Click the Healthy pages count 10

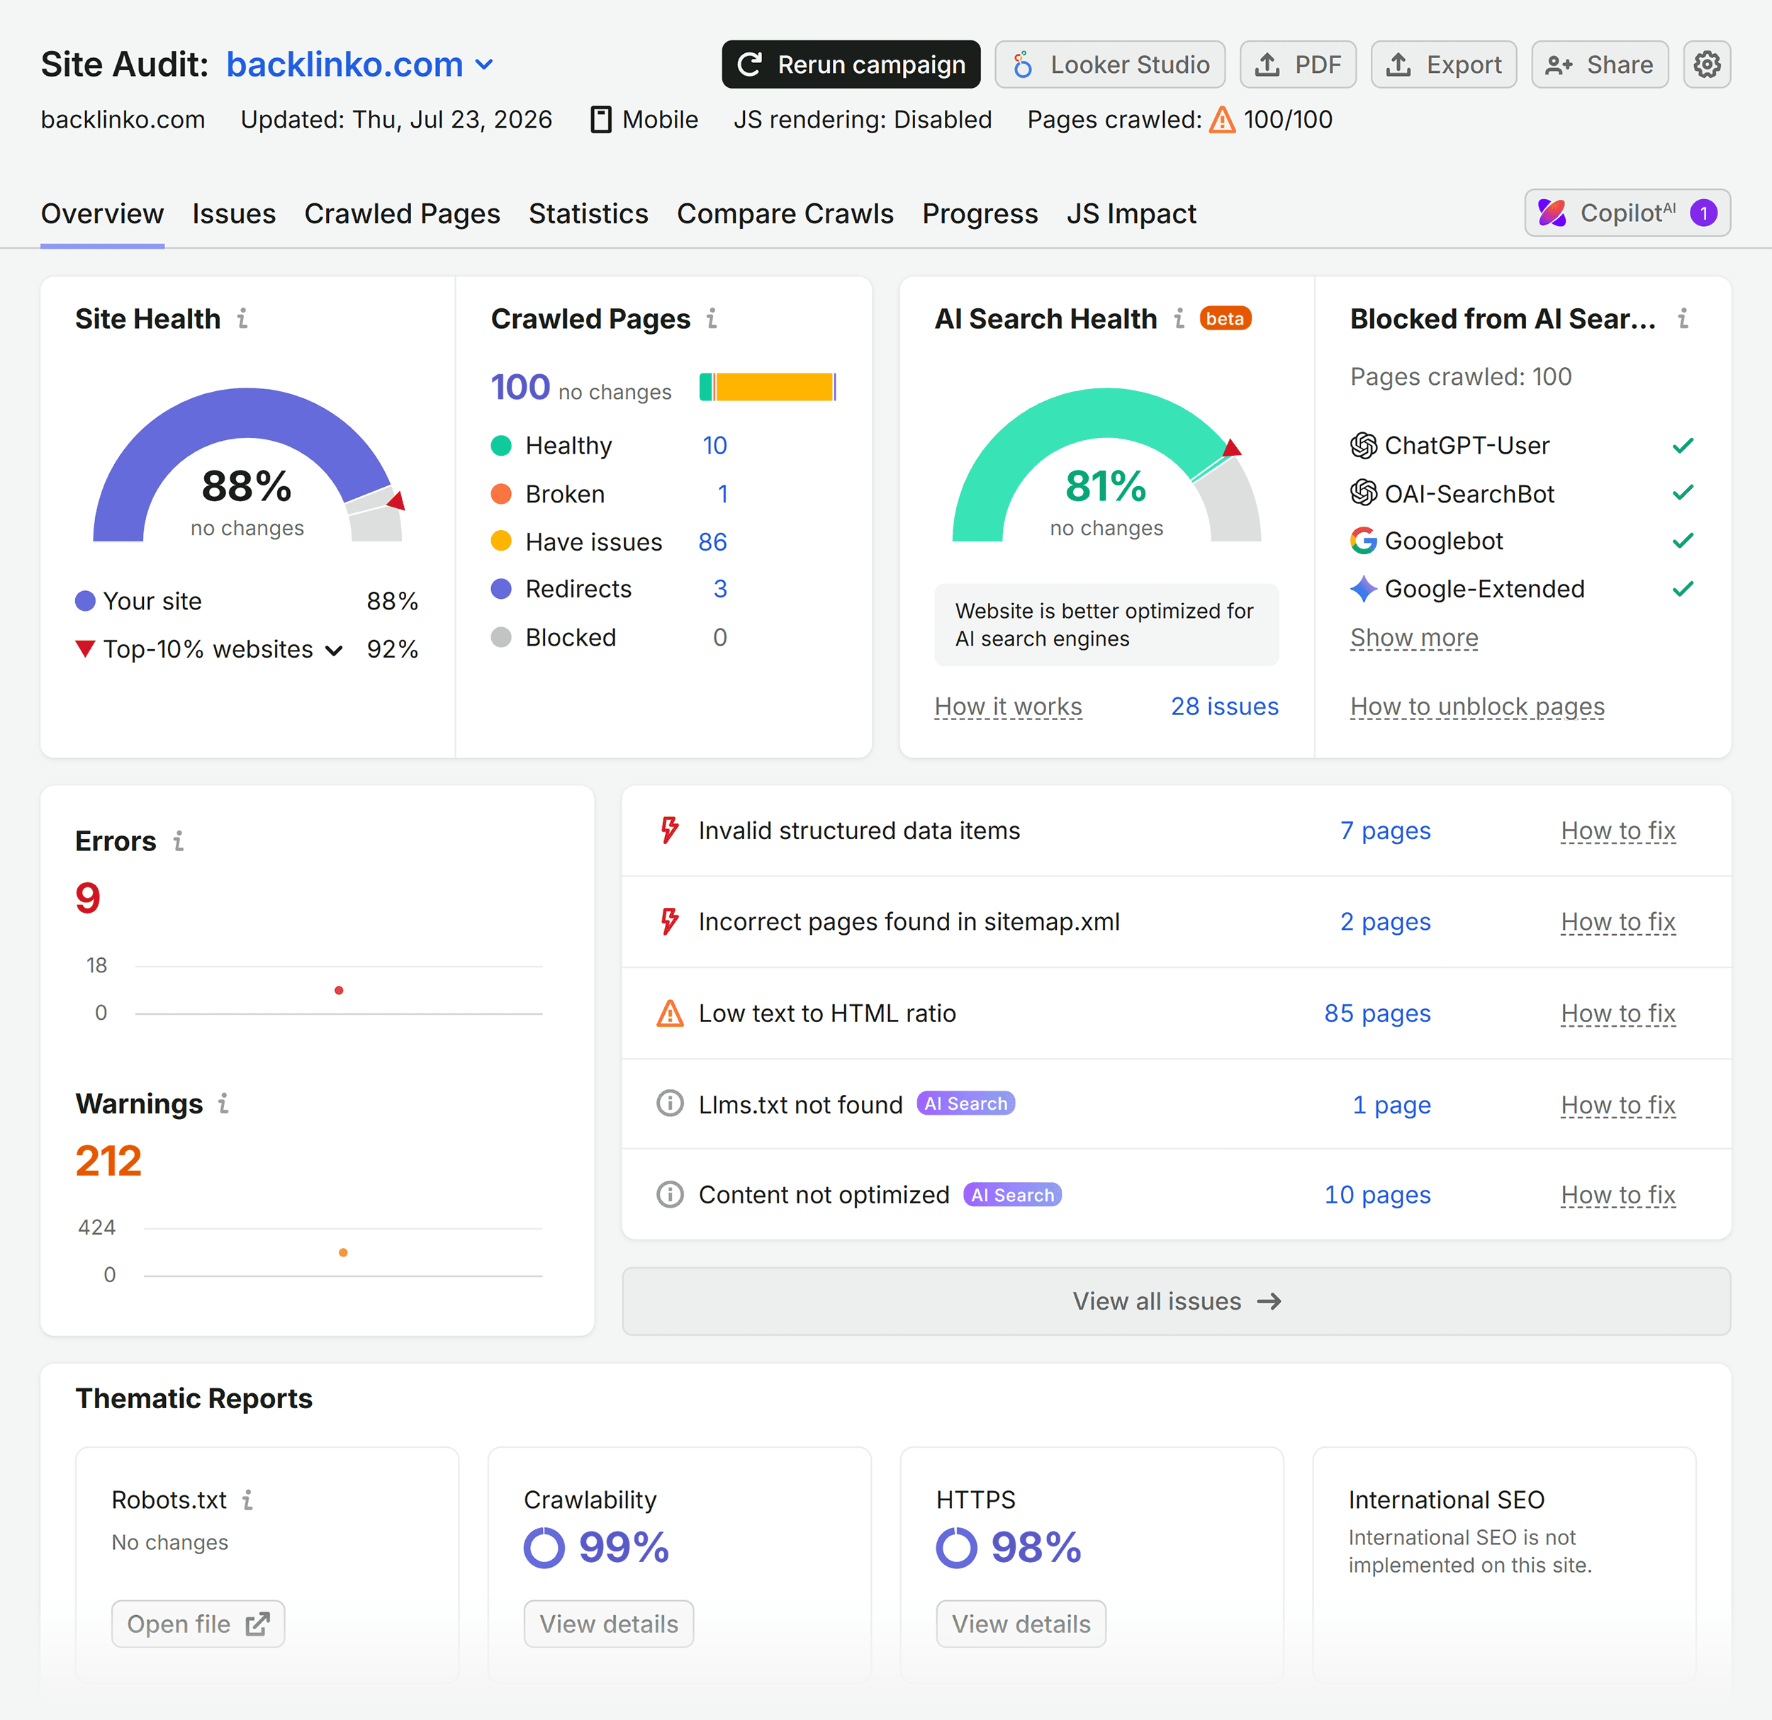714,444
